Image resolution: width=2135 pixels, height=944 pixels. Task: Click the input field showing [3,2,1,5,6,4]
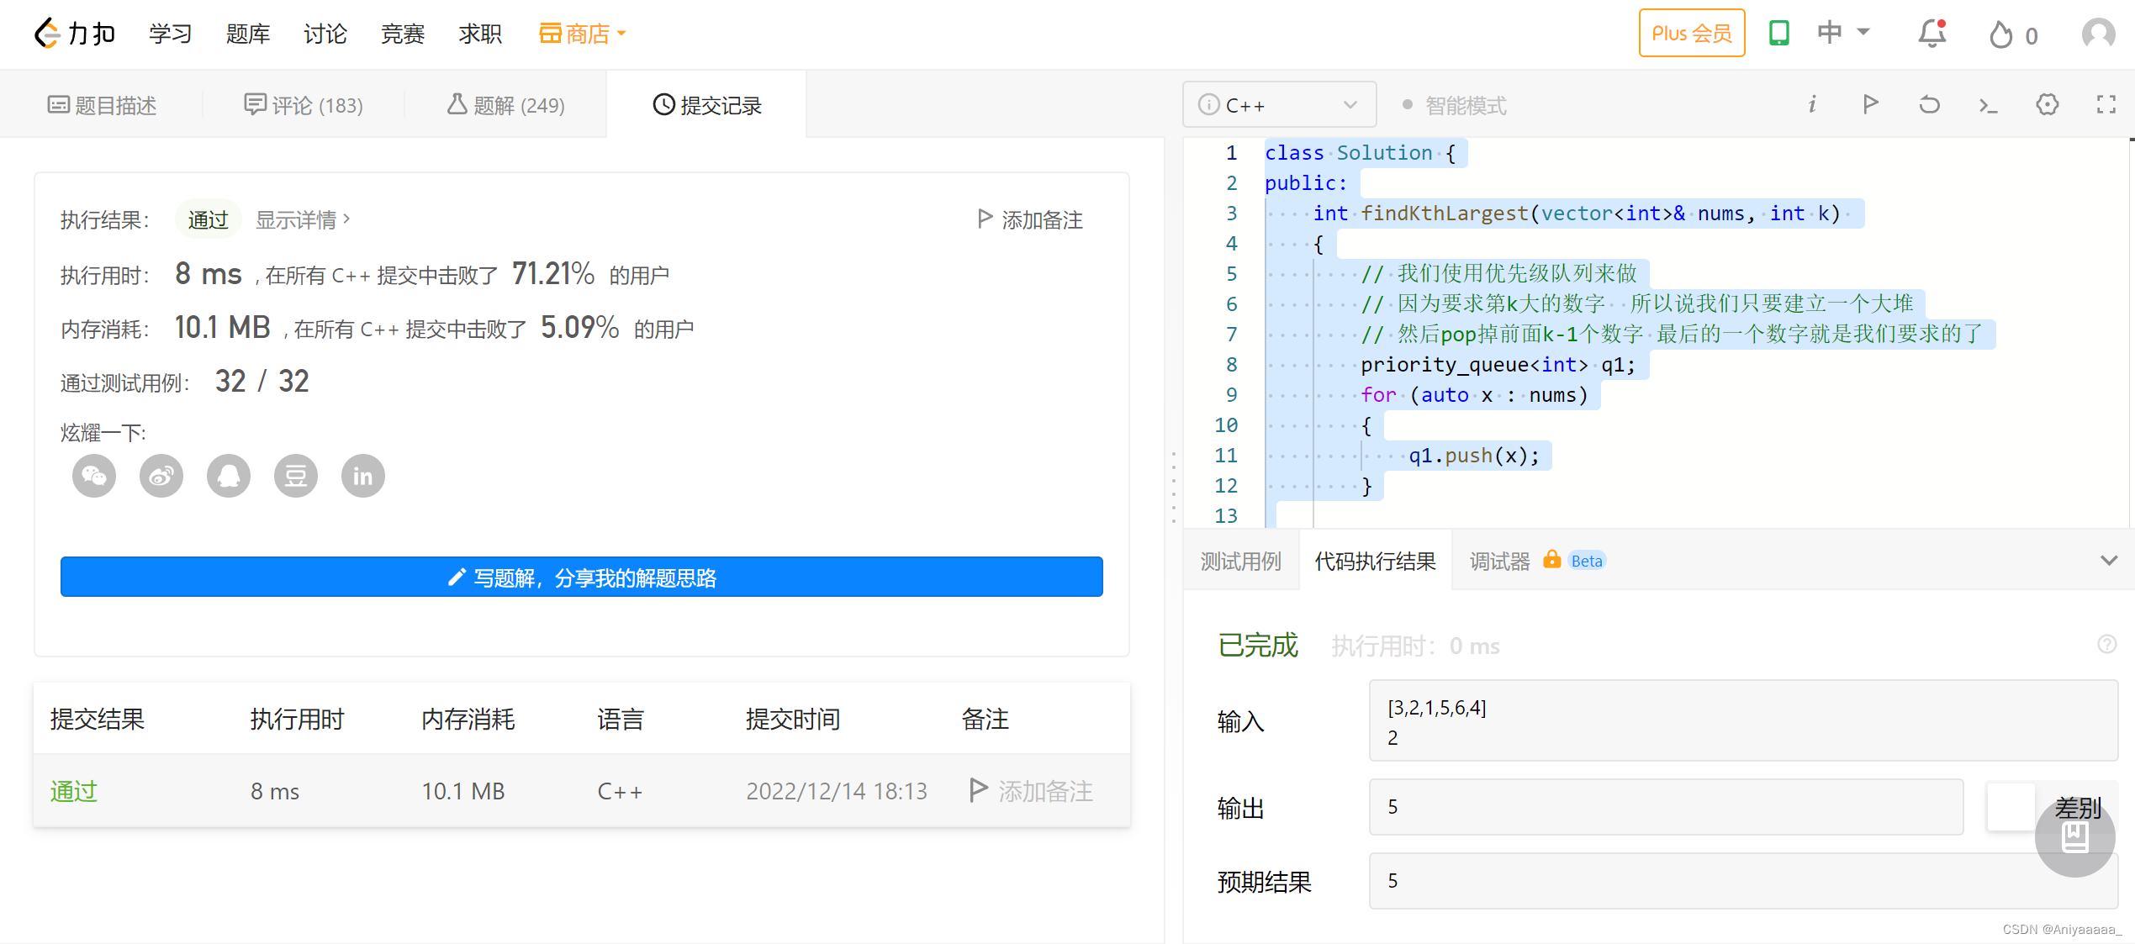point(1743,721)
